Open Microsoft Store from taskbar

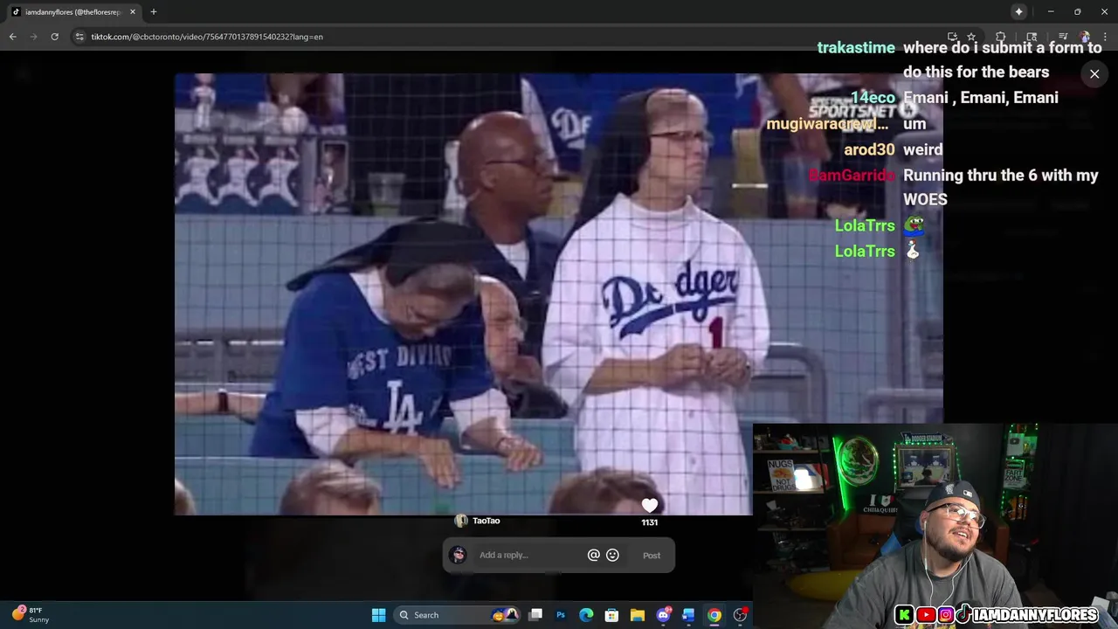click(x=611, y=615)
